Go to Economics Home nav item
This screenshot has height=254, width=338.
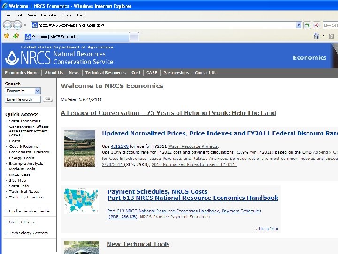(x=22, y=73)
